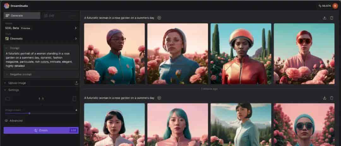The height and width of the screenshot is (146, 341).
Task: Open the SDXL Beta model selector
Action: tap(41, 28)
